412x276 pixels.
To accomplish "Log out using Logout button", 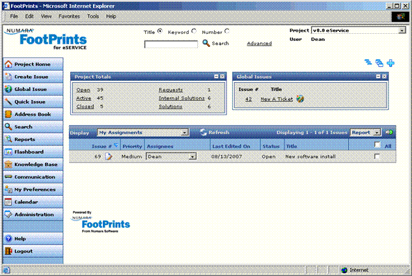I will pyautogui.click(x=33, y=251).
